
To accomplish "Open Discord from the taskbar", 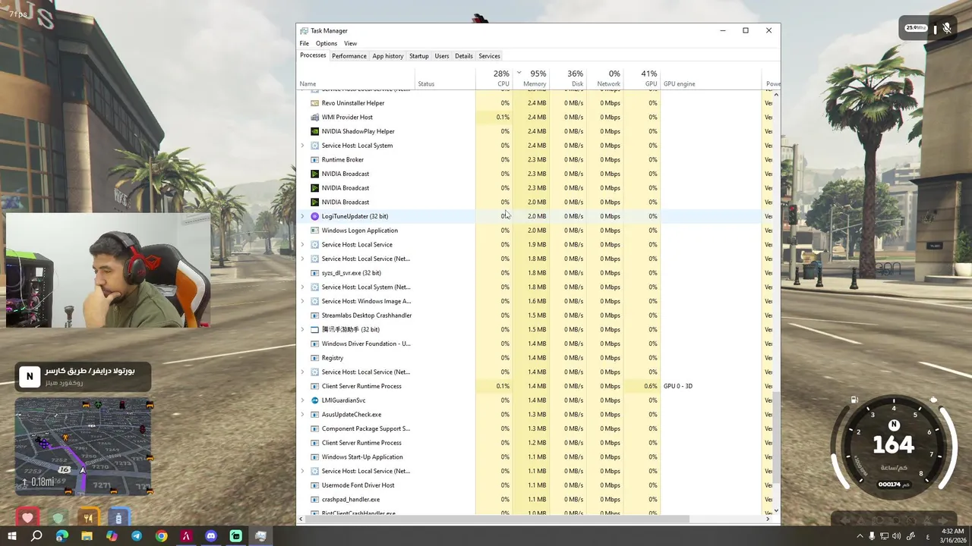I will coord(211,536).
